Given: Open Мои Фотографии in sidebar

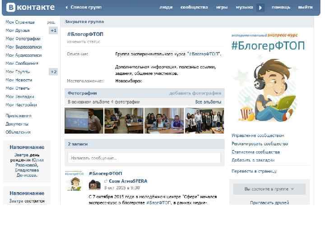Looking at the screenshot, I should [x=23, y=39].
